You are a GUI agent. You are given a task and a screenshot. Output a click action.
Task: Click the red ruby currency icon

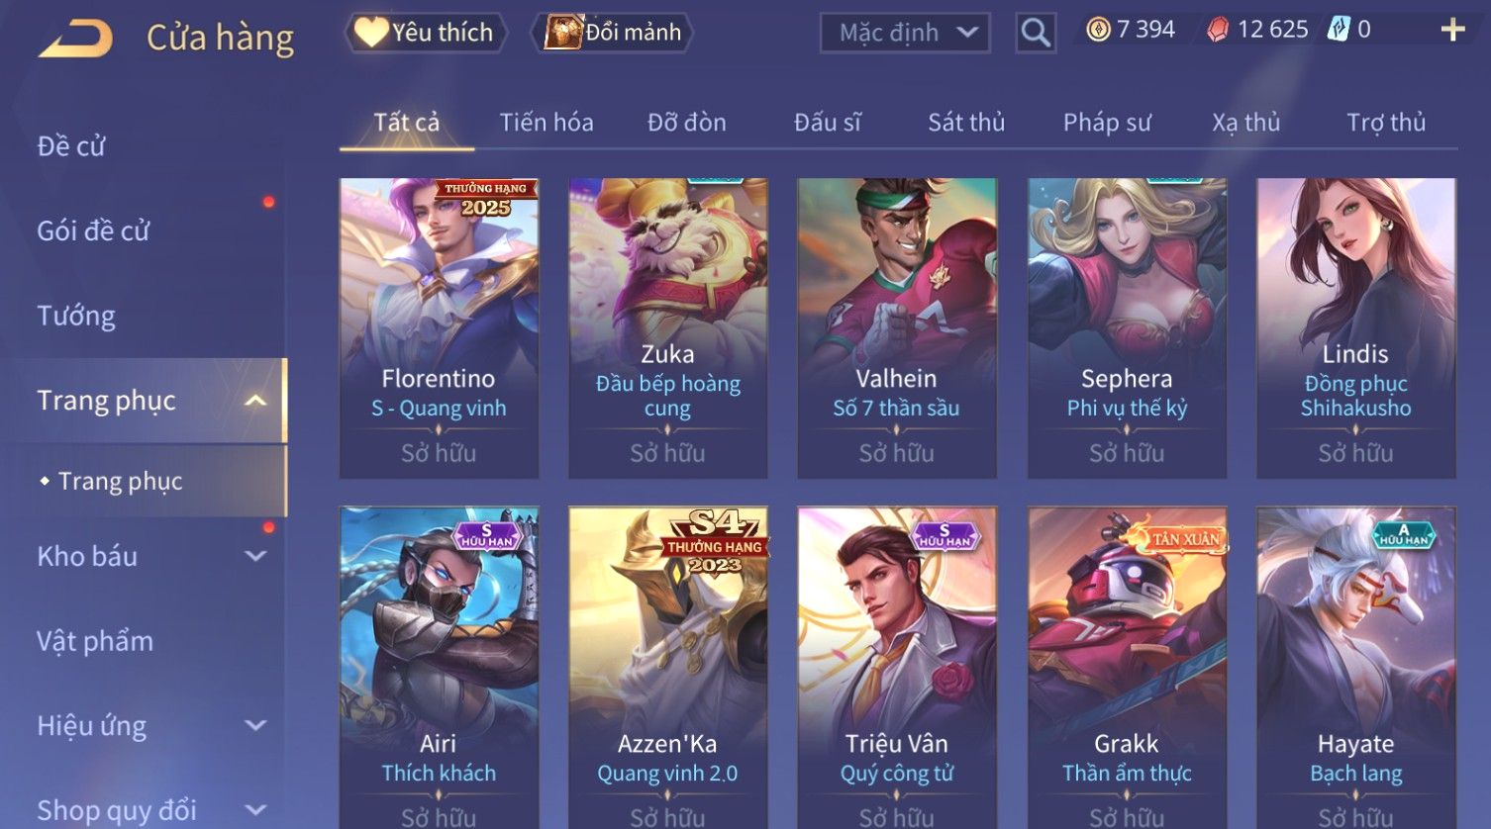[x=1217, y=30]
